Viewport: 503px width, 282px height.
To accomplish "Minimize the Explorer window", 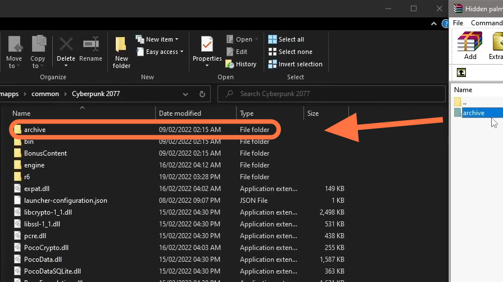I will [x=388, y=8].
